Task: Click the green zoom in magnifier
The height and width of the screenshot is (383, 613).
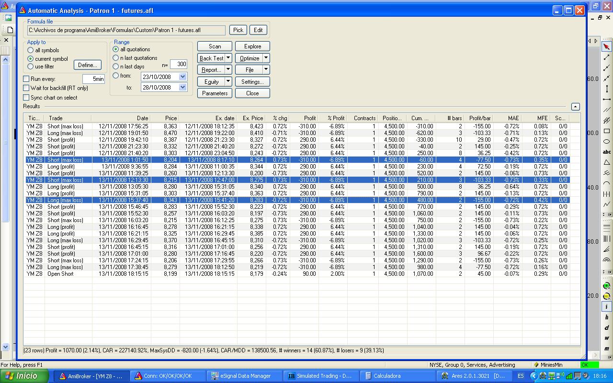Action: tap(606, 286)
